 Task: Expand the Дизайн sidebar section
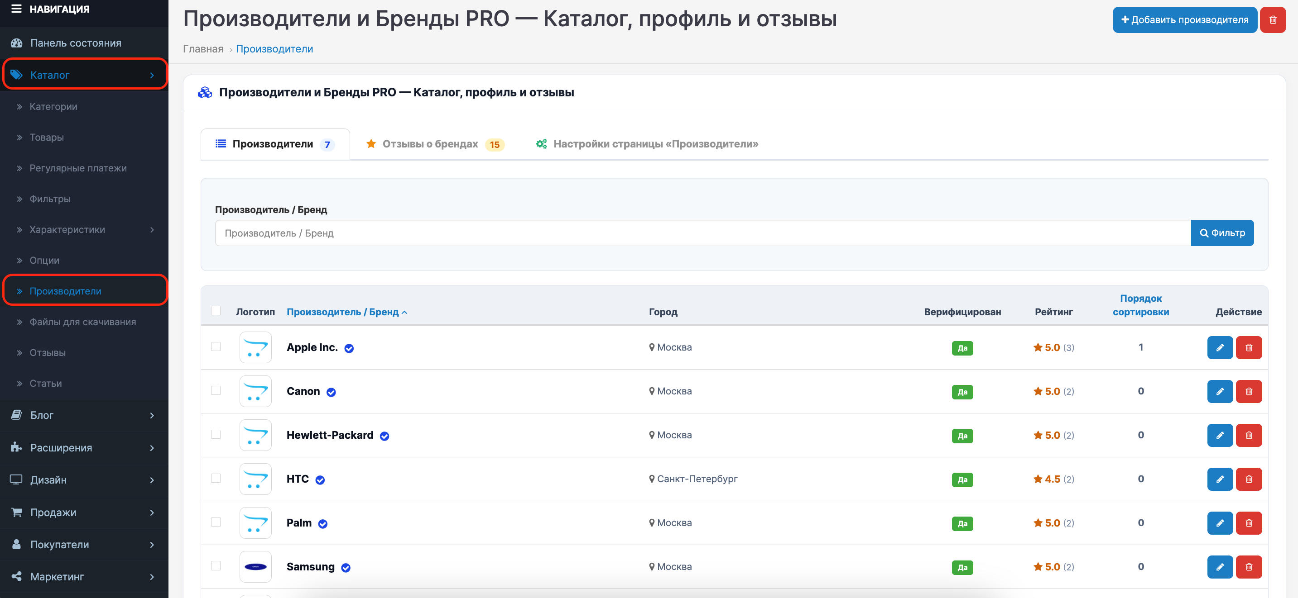pyautogui.click(x=84, y=479)
